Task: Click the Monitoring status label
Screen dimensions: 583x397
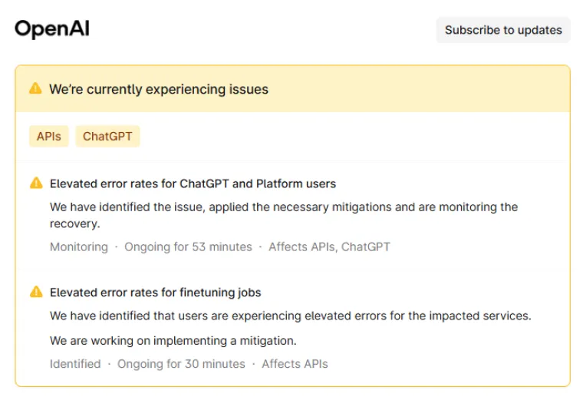Action: pyautogui.click(x=79, y=246)
